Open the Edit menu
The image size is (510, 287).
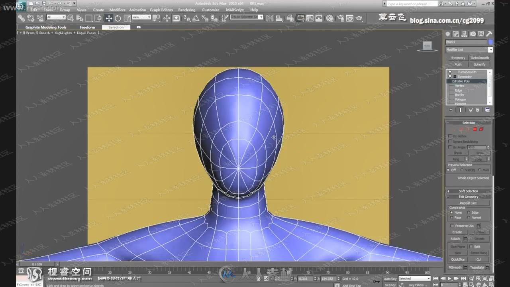[34, 10]
